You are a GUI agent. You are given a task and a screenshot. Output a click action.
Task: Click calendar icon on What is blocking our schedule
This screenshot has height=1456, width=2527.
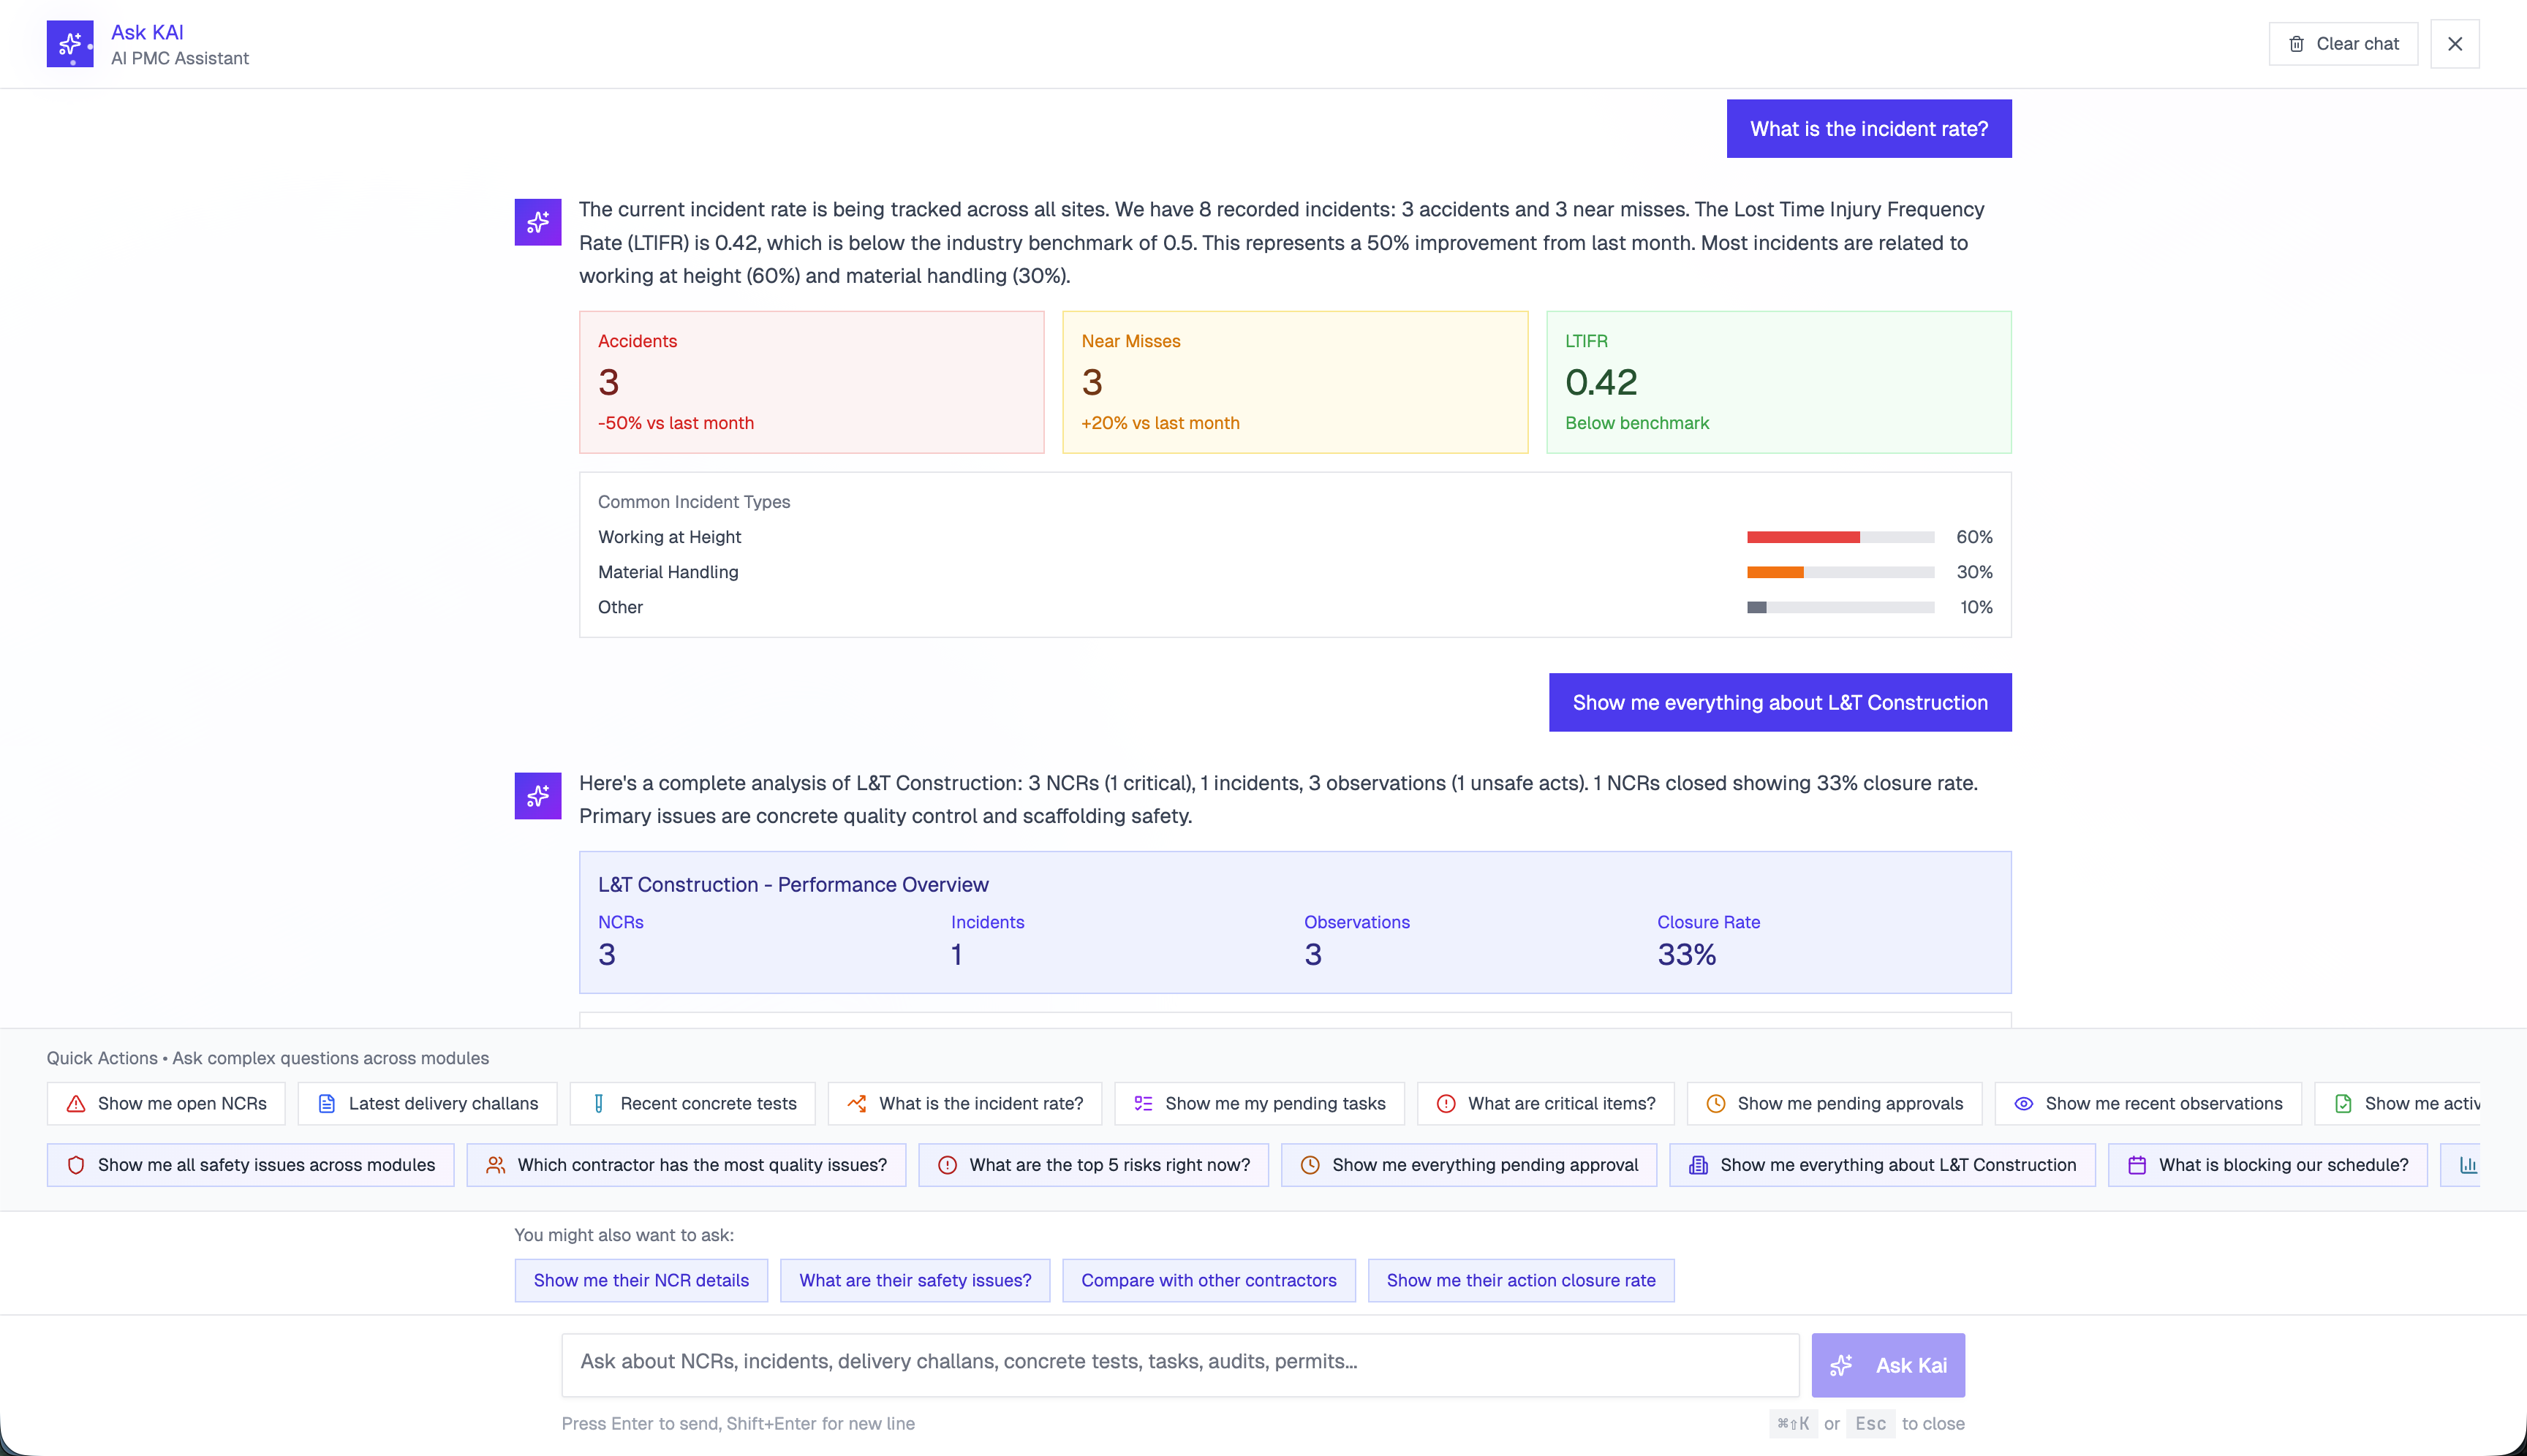[2137, 1165]
